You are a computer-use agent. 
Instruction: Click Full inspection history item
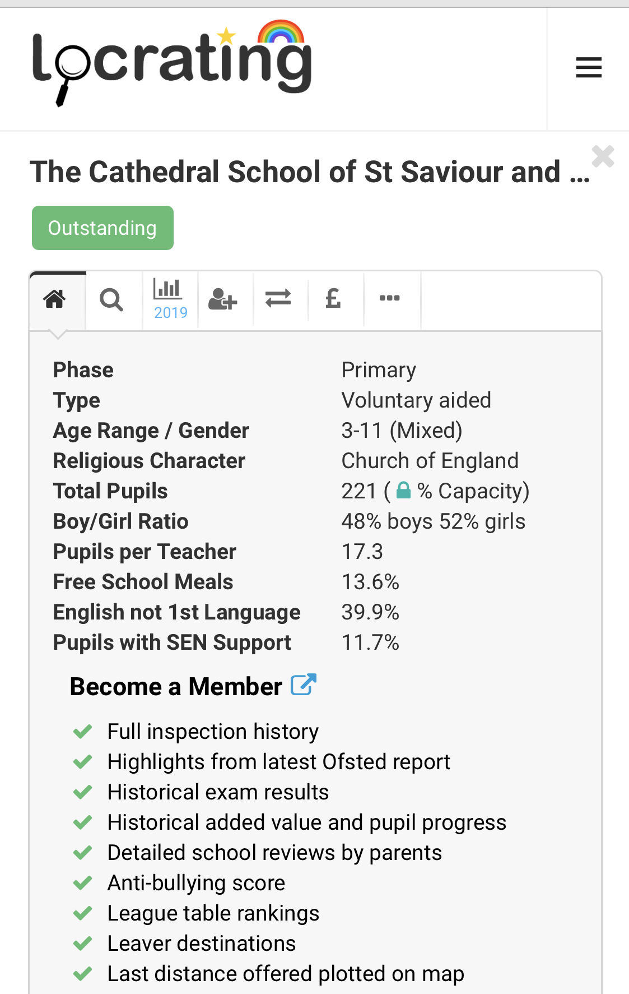pyautogui.click(x=213, y=732)
